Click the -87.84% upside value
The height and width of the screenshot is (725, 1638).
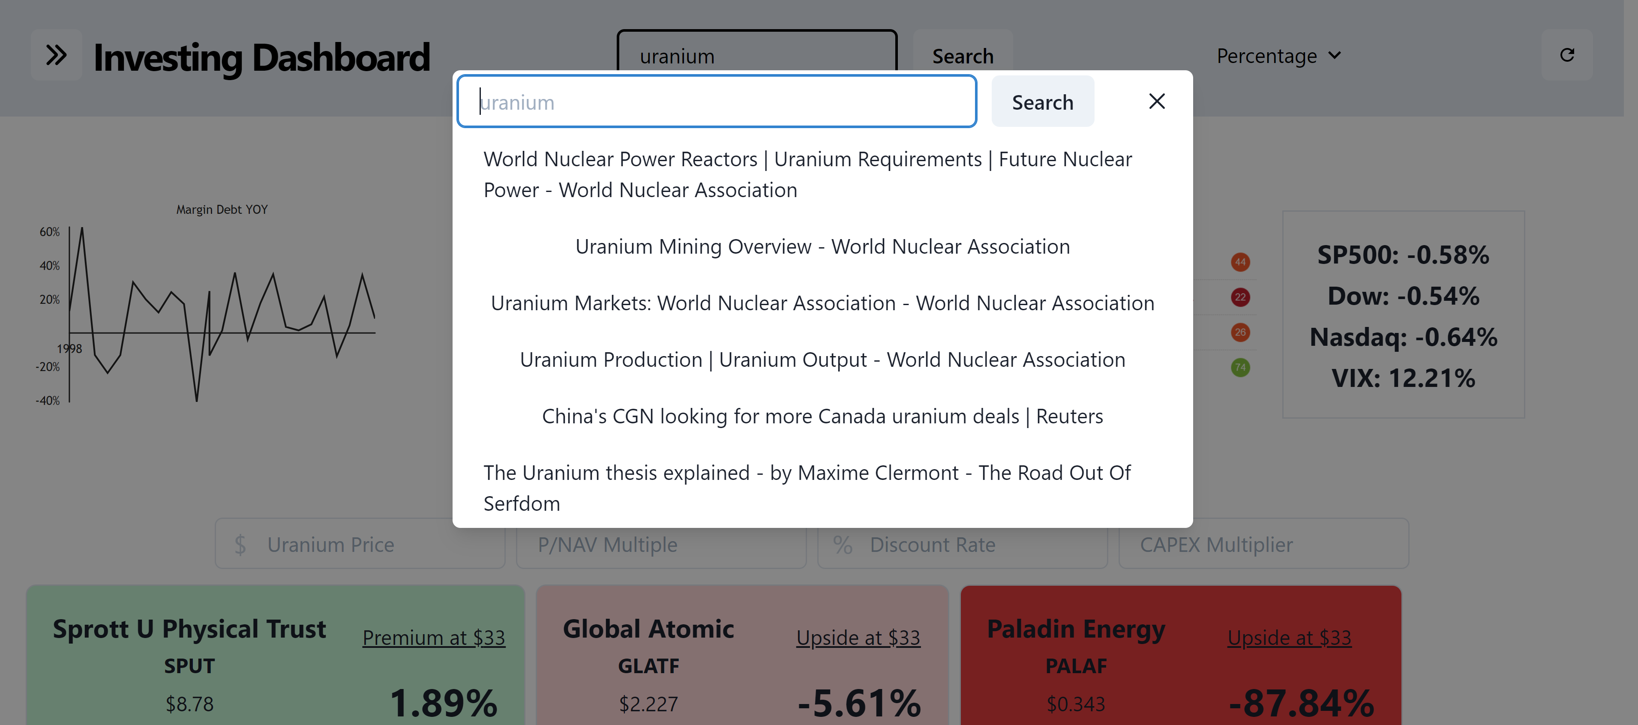tap(1302, 703)
